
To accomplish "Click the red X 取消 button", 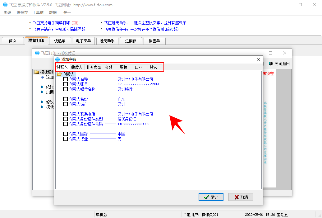I will [241, 197].
